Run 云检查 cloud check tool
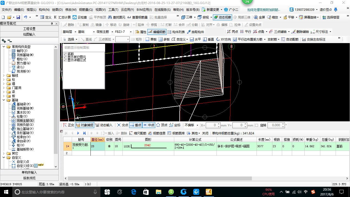The width and height of the screenshot is (350, 197). (80, 17)
